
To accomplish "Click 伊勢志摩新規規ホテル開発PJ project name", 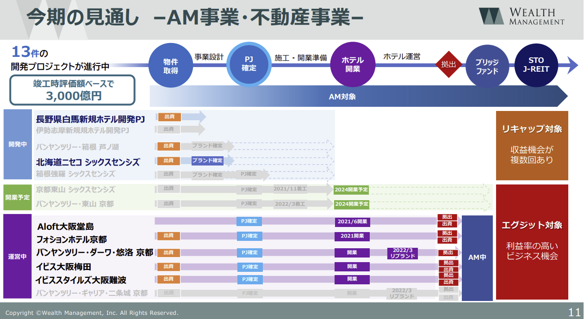I will point(82,131).
